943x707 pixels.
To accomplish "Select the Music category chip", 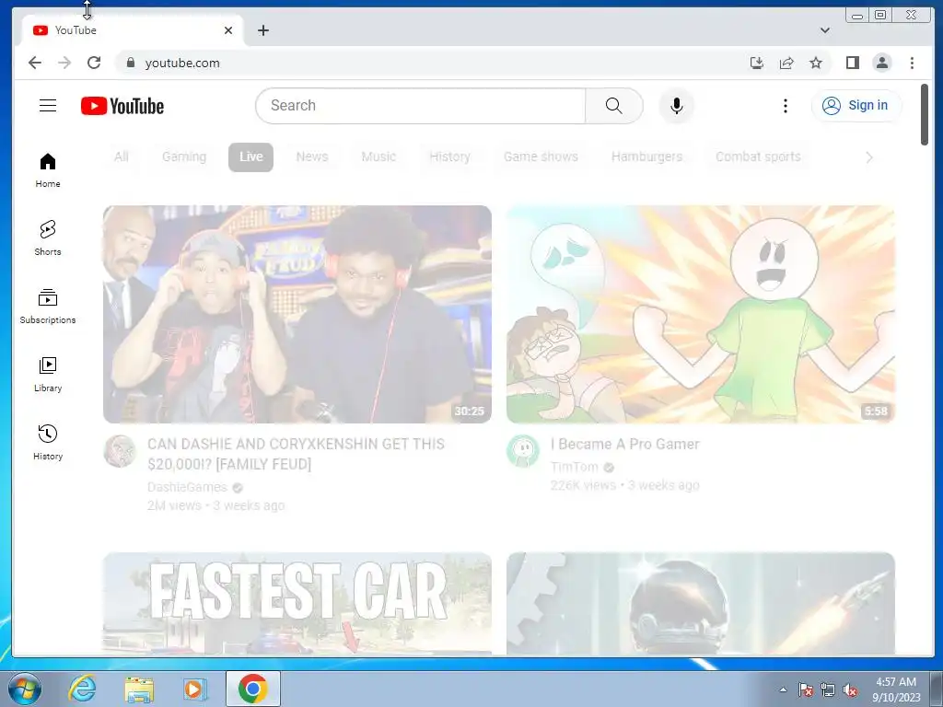I will (378, 156).
